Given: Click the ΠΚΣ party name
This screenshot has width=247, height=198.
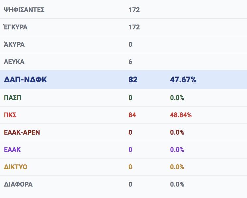Looking at the screenshot, I should pos(10,115).
